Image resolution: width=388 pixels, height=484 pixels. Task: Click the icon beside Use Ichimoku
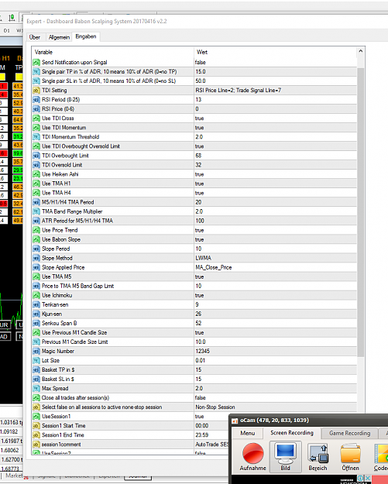(36, 295)
